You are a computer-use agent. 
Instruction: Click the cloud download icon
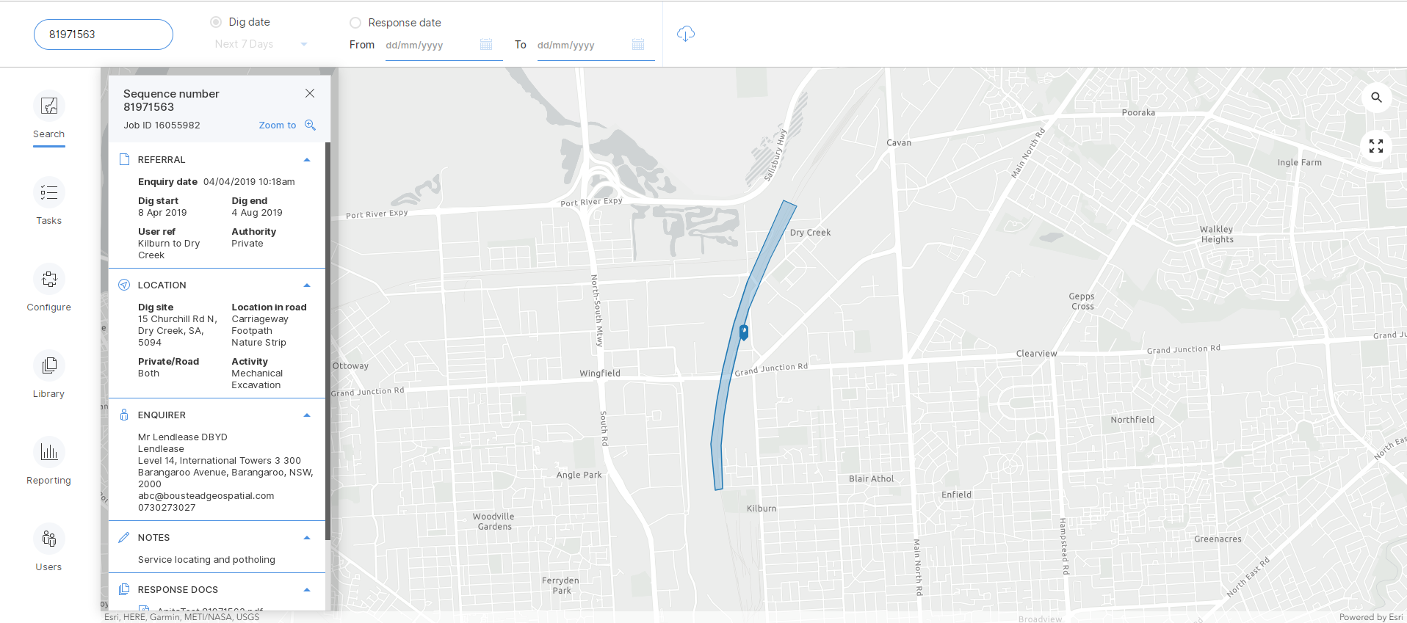pos(685,34)
